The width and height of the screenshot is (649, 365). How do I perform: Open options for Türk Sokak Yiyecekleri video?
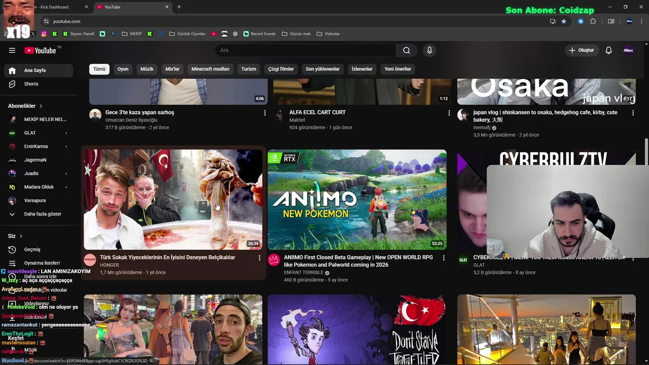point(260,258)
